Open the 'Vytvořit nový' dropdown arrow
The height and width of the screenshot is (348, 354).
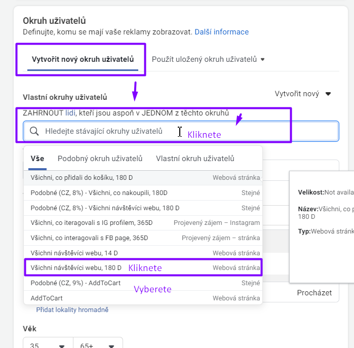pyautogui.click(x=328, y=94)
